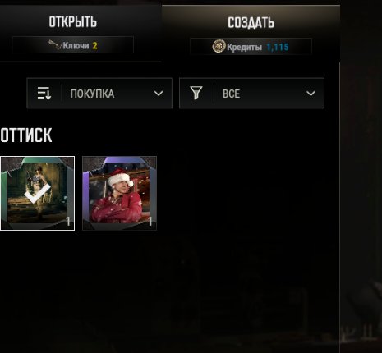This screenshot has width=382, height=353.
Task: Click the yellow keys count number
Action: click(x=94, y=45)
